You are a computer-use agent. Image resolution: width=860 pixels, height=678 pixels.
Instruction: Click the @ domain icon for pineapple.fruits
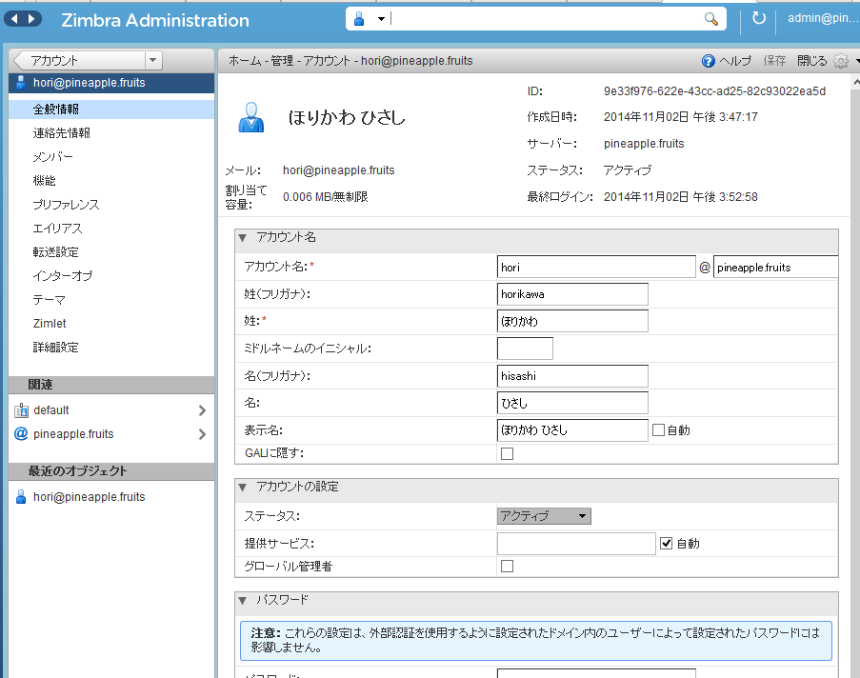21,434
